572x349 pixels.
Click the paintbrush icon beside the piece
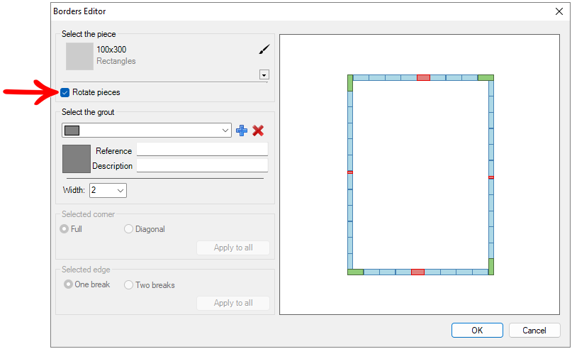pos(264,49)
